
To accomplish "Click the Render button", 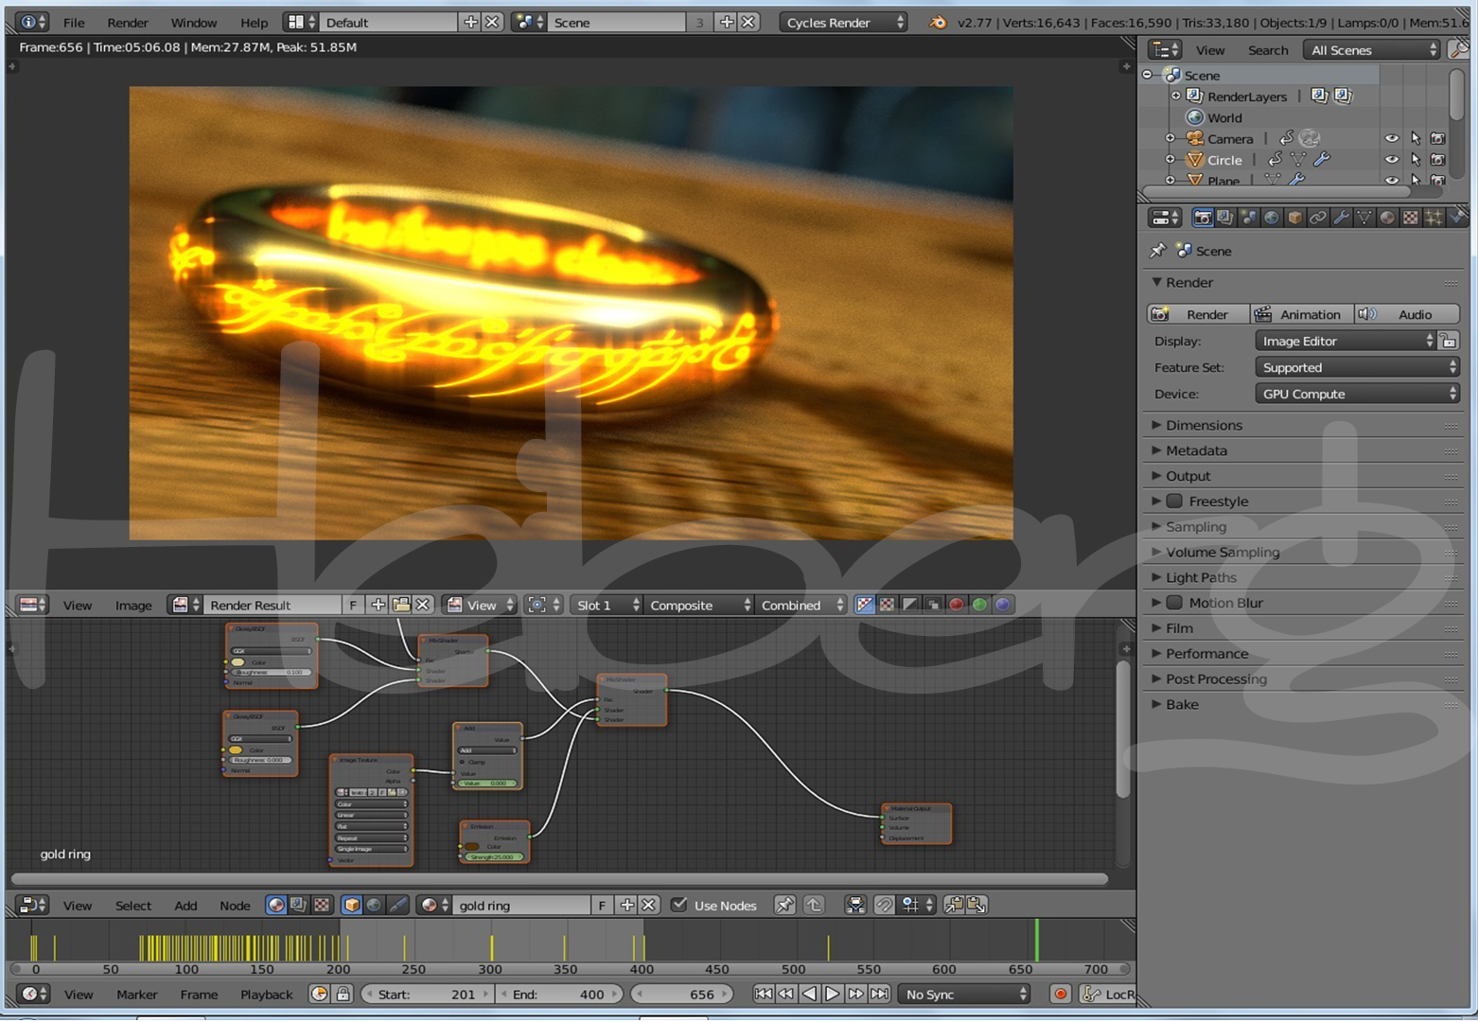I will [x=1198, y=314].
